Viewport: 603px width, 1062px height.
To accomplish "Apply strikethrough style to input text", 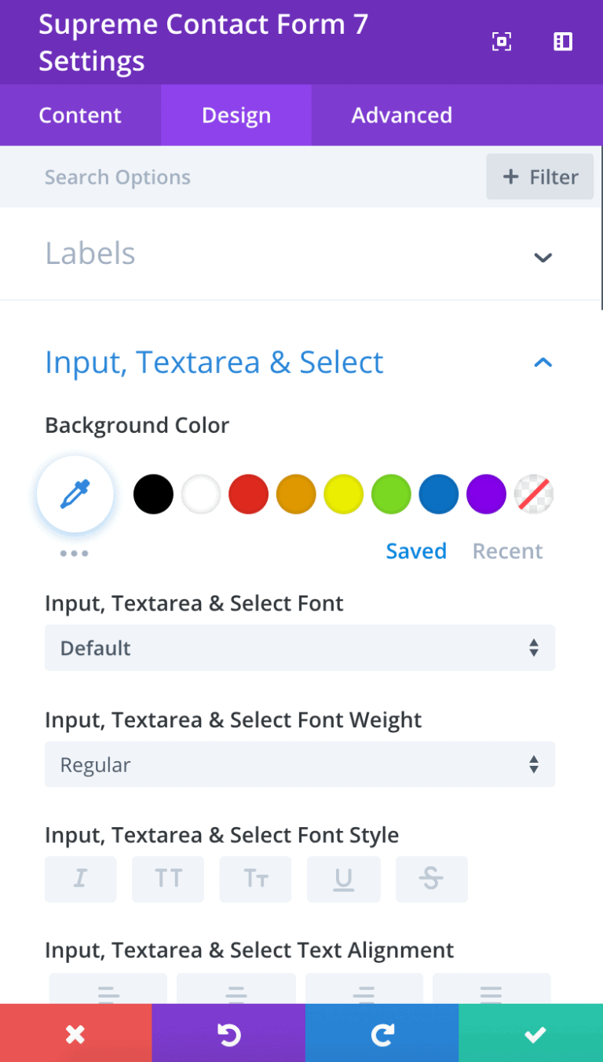I will pos(431,879).
